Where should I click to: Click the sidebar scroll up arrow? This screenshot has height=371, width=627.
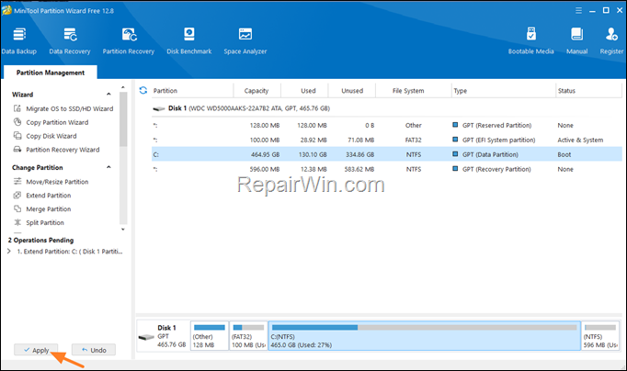tap(123, 87)
